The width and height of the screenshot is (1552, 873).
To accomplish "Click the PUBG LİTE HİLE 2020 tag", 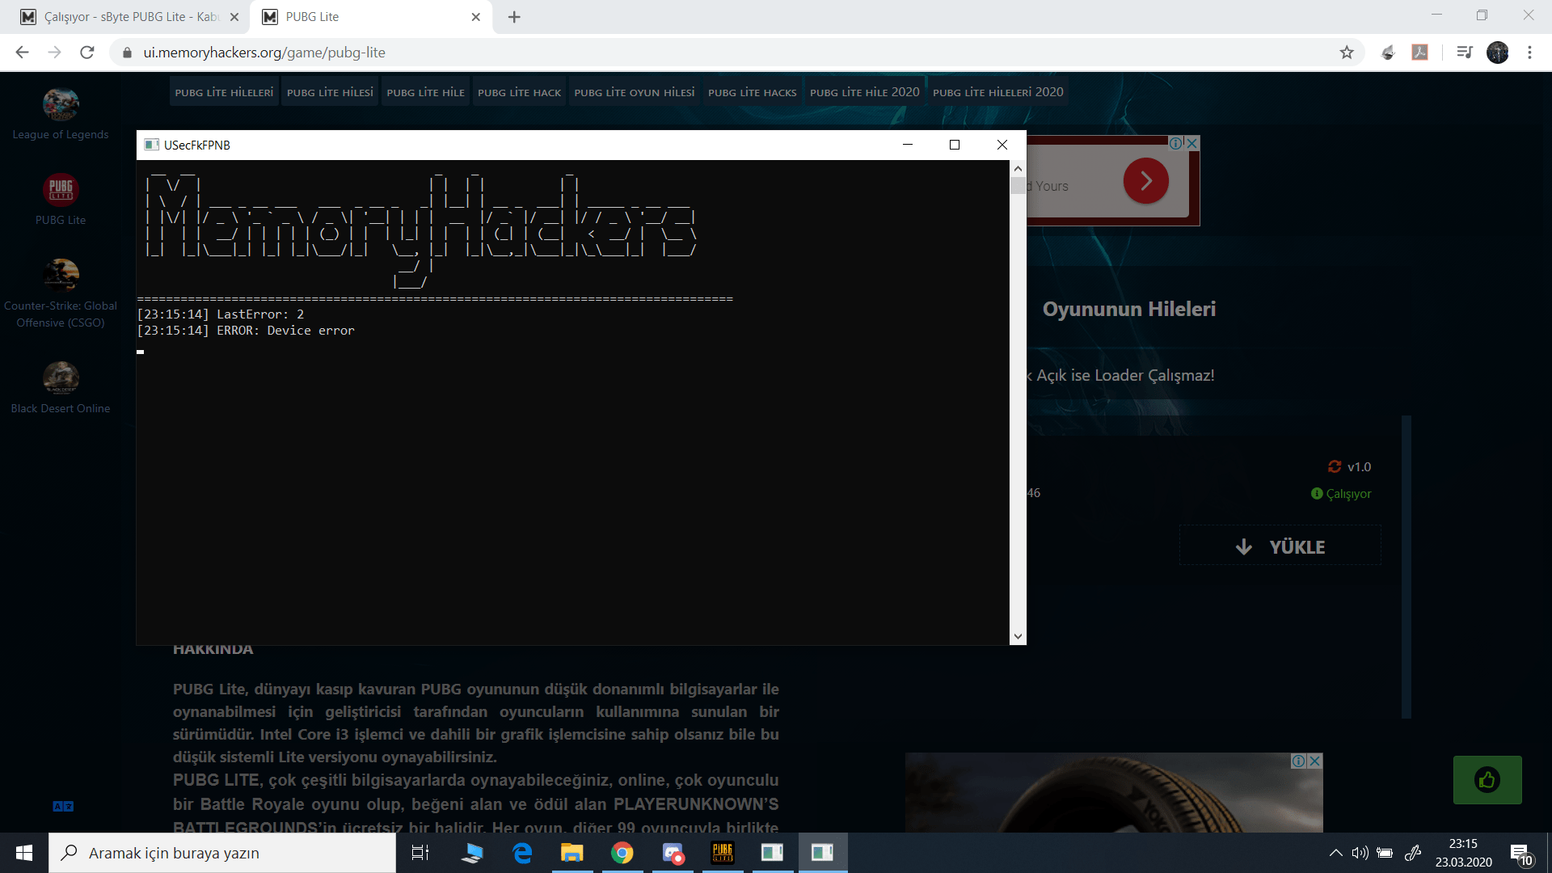I will coord(865,92).
